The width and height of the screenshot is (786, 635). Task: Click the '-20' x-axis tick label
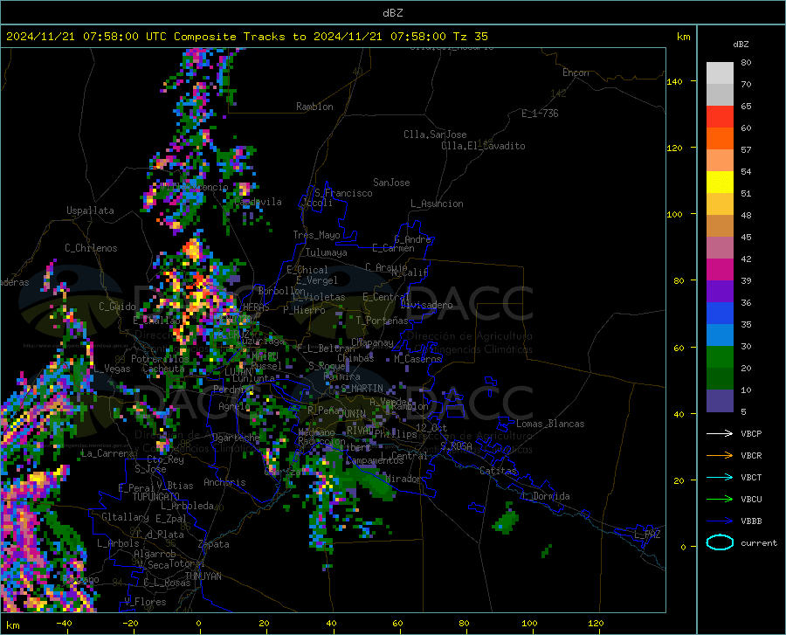(130, 624)
